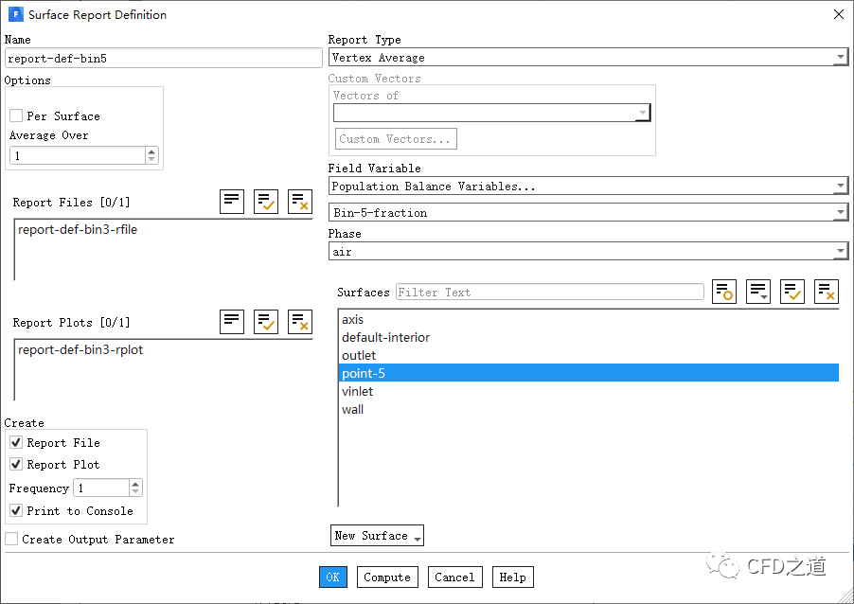The image size is (854, 604).
Task: Select report-def-bin3-rfile in Report Files list
Action: pos(78,230)
